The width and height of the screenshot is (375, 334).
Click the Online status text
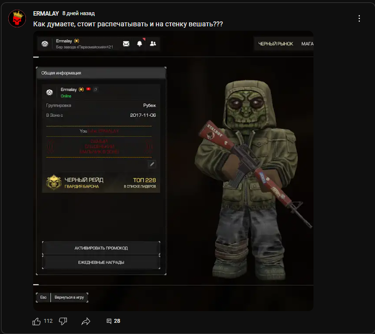66,96
